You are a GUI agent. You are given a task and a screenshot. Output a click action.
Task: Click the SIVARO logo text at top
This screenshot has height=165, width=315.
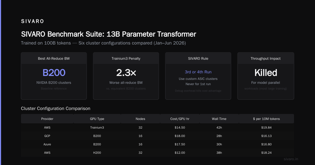(33, 21)
